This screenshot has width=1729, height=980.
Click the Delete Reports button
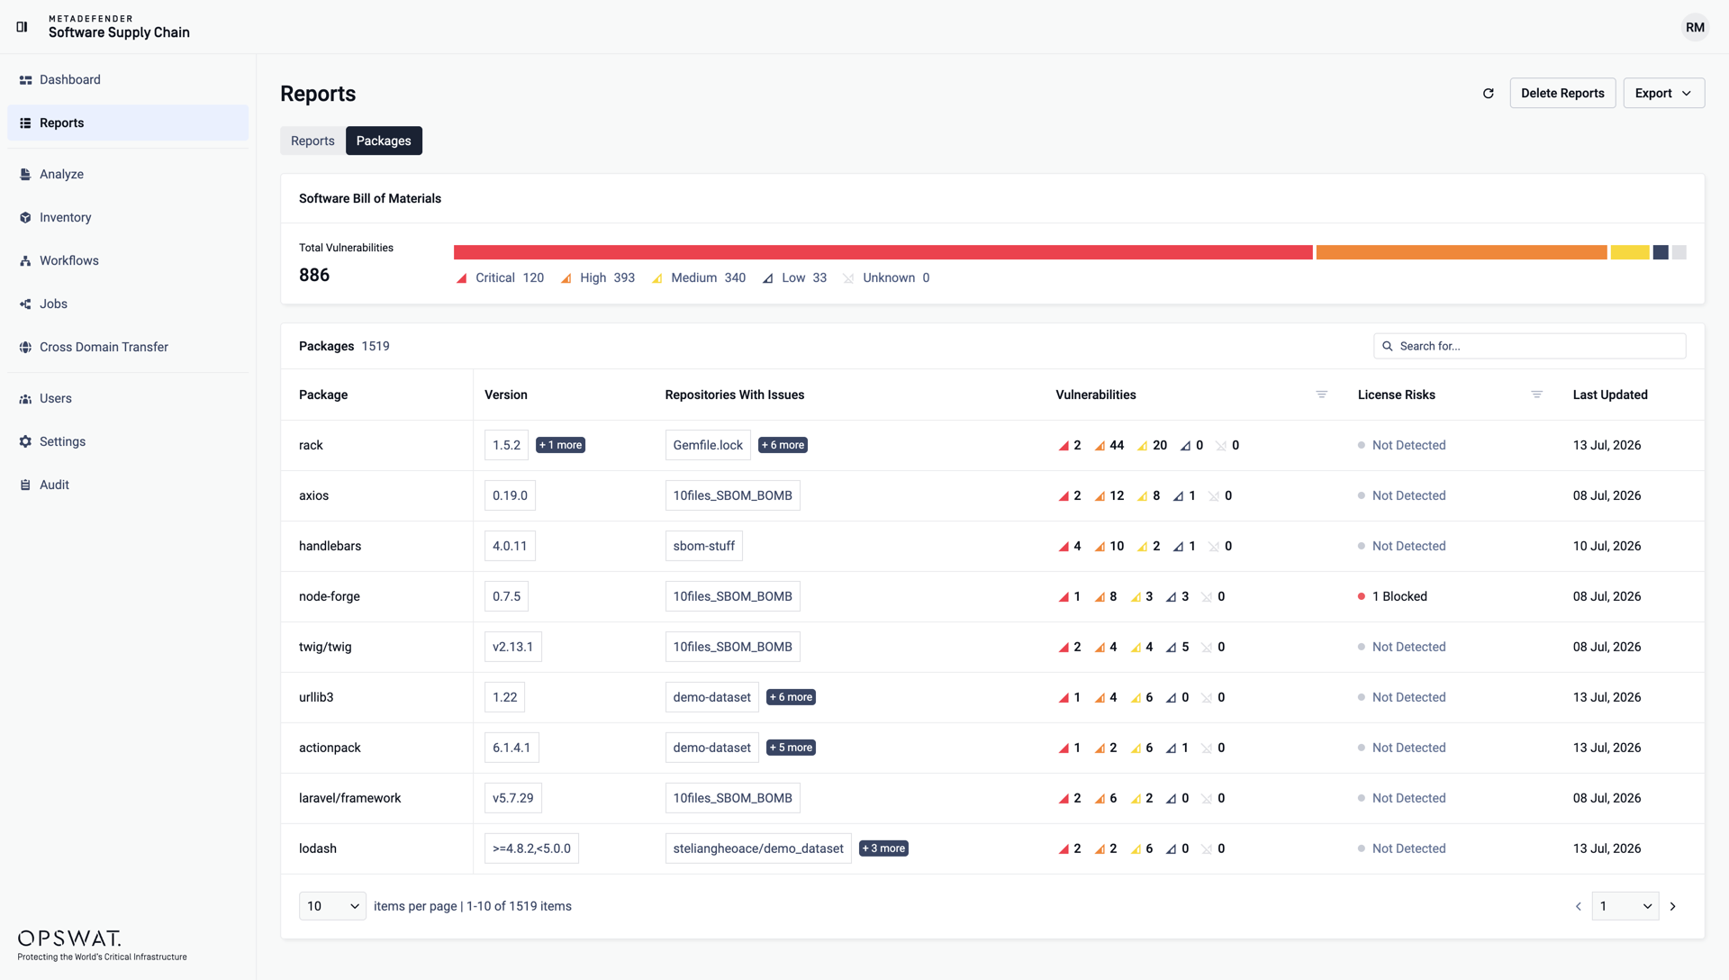point(1562,93)
